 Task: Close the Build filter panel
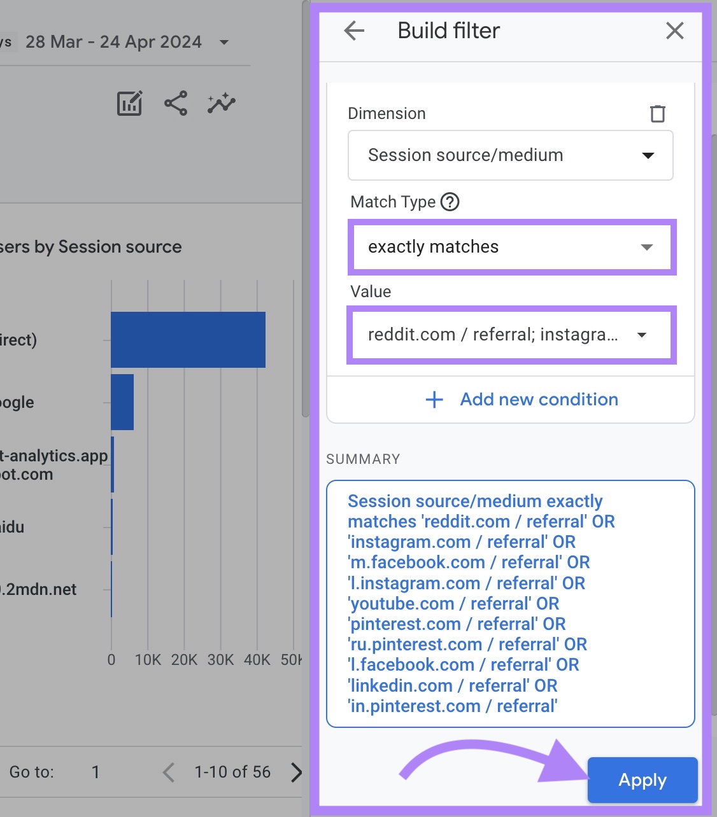click(x=674, y=31)
